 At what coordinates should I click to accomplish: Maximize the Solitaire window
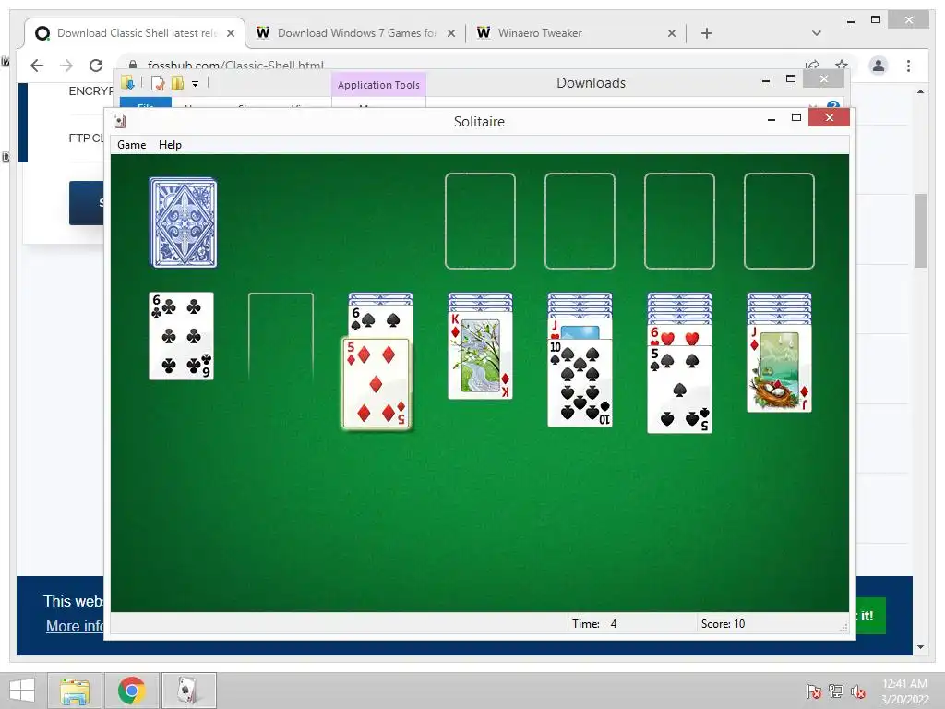pyautogui.click(x=796, y=117)
